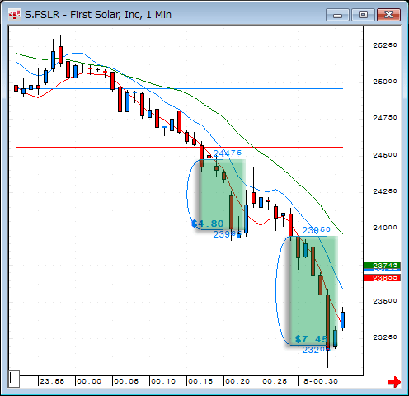Click the red price tag 23858

(x=382, y=278)
